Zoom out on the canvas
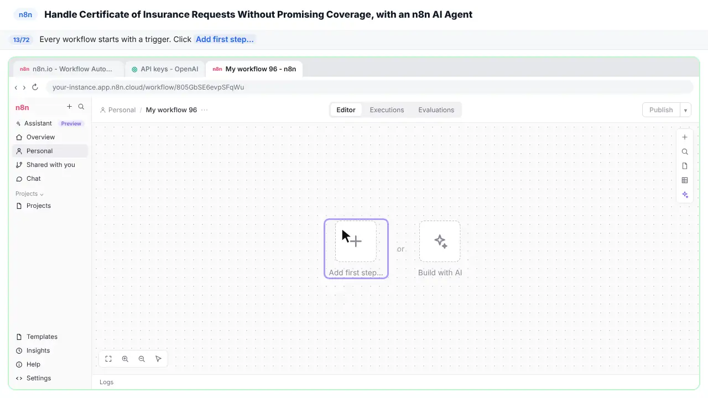Screen dimensions: 708x398 [142, 359]
